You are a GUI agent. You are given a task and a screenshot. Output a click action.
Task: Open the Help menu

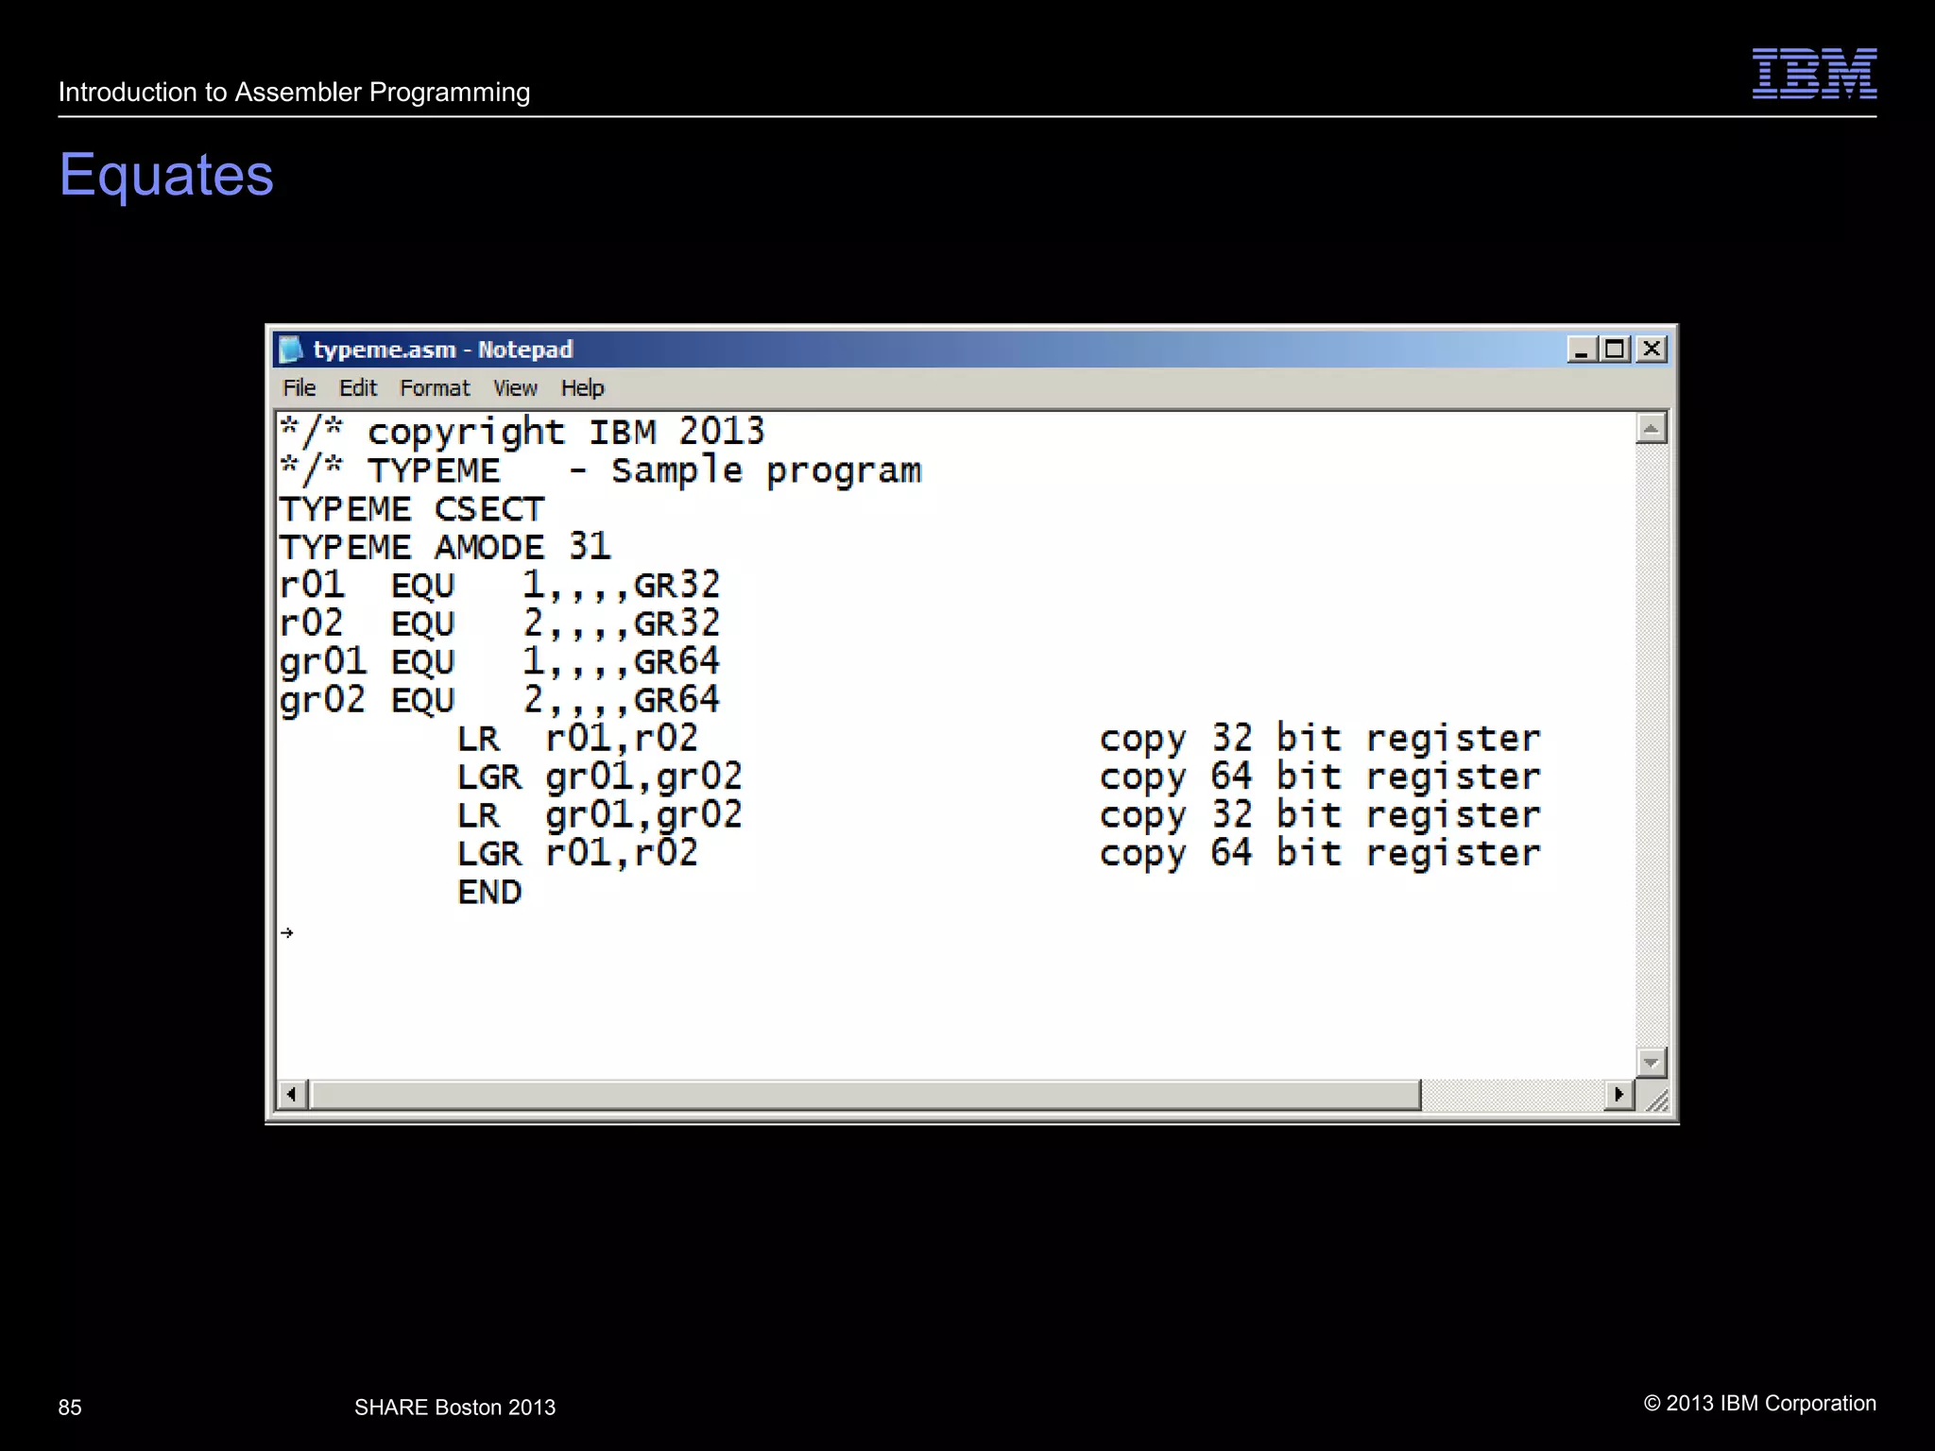click(582, 388)
